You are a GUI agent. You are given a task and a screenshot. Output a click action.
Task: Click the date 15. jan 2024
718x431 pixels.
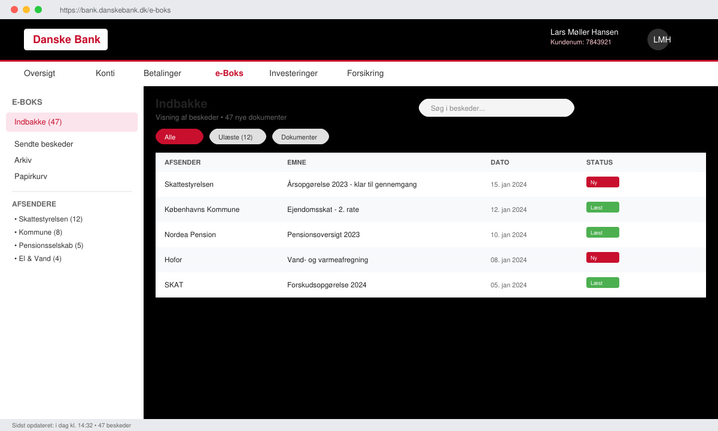point(509,184)
